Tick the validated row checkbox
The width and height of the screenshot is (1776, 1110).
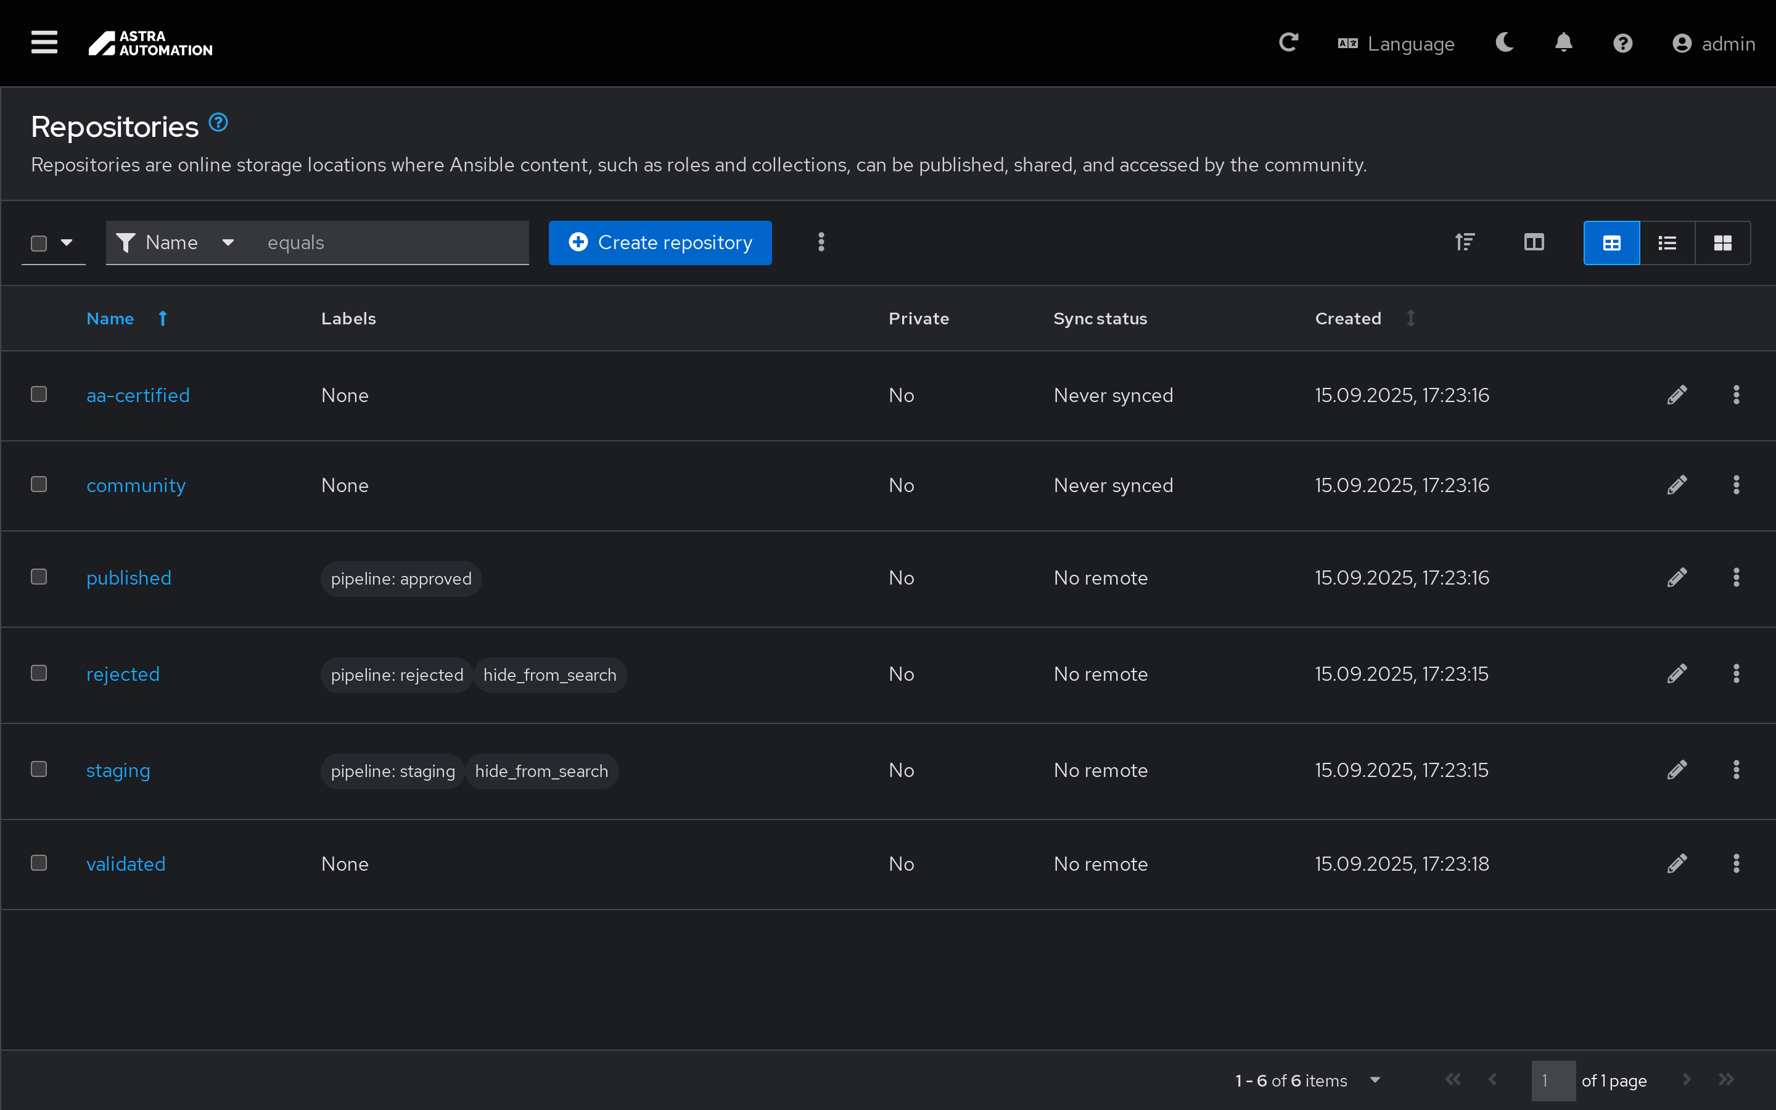coord(39,863)
